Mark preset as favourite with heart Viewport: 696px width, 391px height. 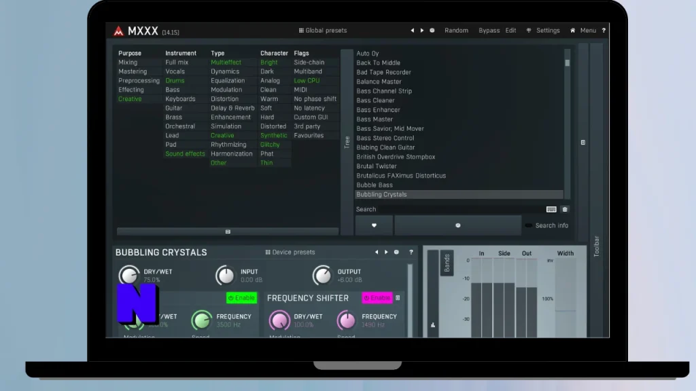pyautogui.click(x=375, y=225)
